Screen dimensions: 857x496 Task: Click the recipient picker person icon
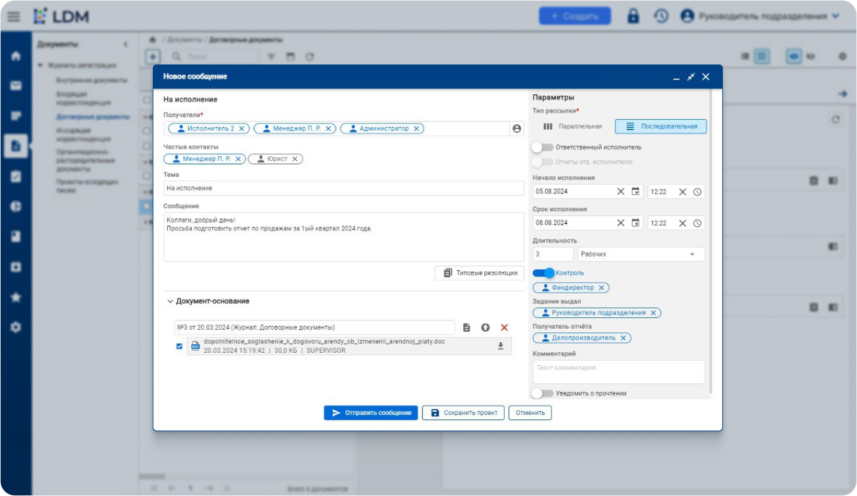516,128
